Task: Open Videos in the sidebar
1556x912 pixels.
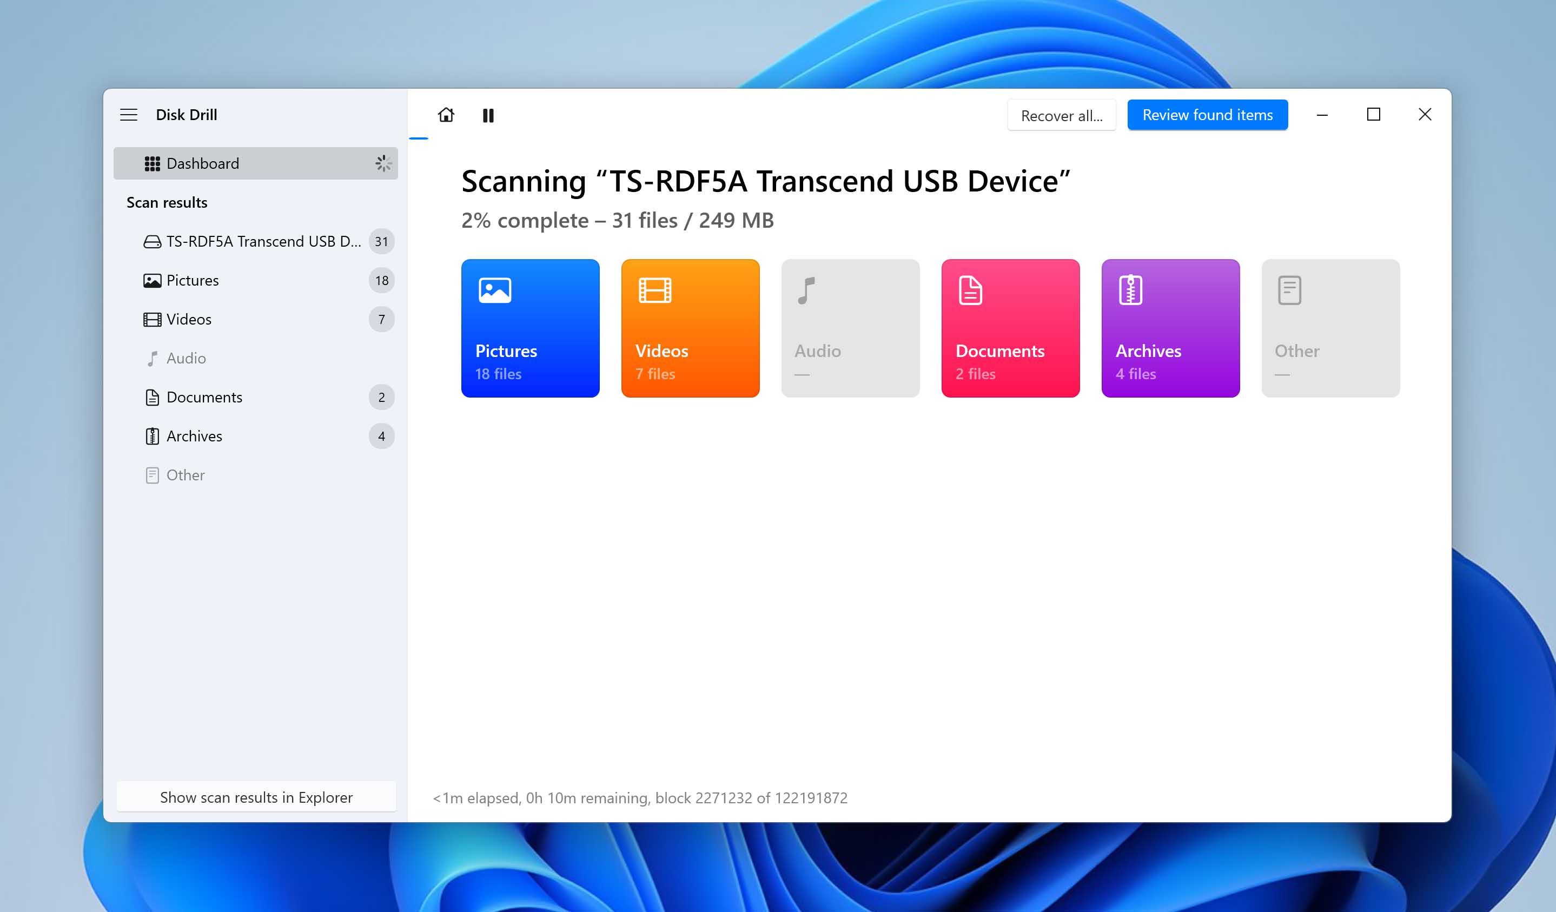Action: (x=256, y=319)
